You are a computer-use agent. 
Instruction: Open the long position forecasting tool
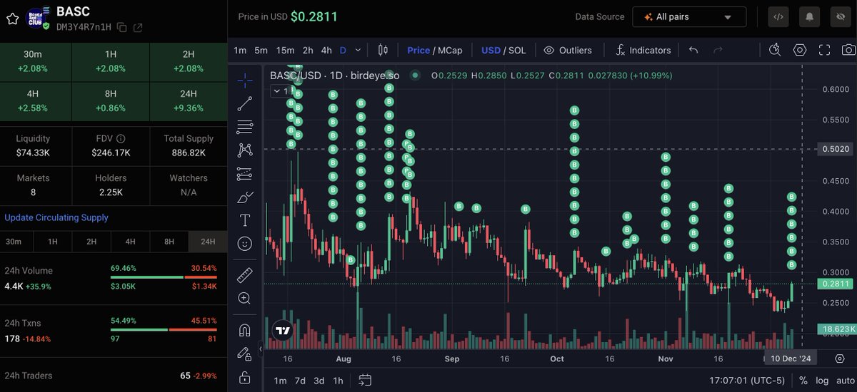[244, 173]
